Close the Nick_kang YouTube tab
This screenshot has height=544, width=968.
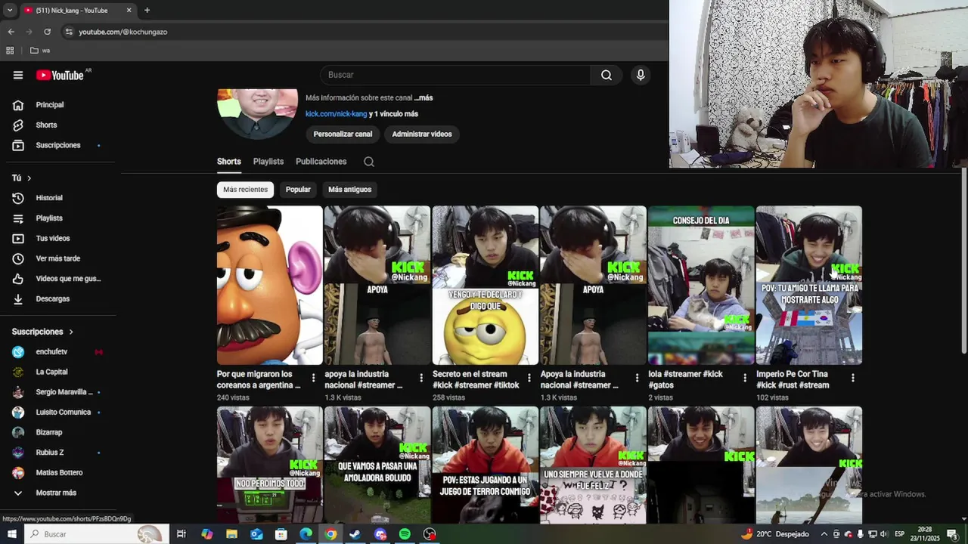pos(129,11)
